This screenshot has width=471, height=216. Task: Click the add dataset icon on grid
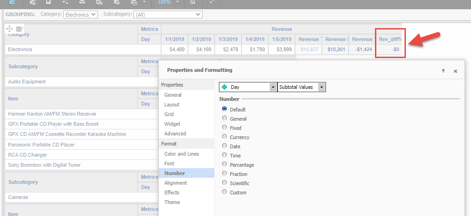click(x=19, y=29)
